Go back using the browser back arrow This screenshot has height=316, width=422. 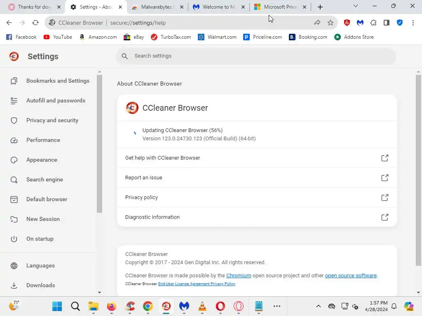pos(9,23)
